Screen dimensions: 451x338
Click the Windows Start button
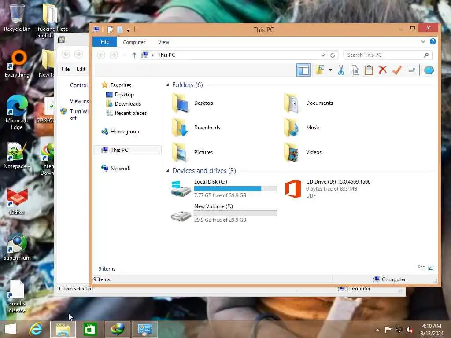point(11,329)
